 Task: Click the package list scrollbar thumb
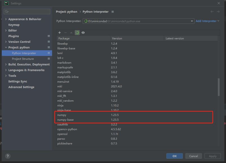click(219, 87)
